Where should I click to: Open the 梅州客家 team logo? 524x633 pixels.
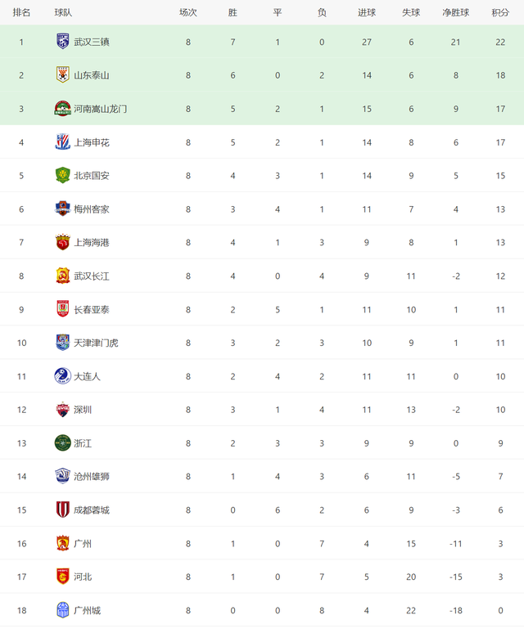pos(62,209)
